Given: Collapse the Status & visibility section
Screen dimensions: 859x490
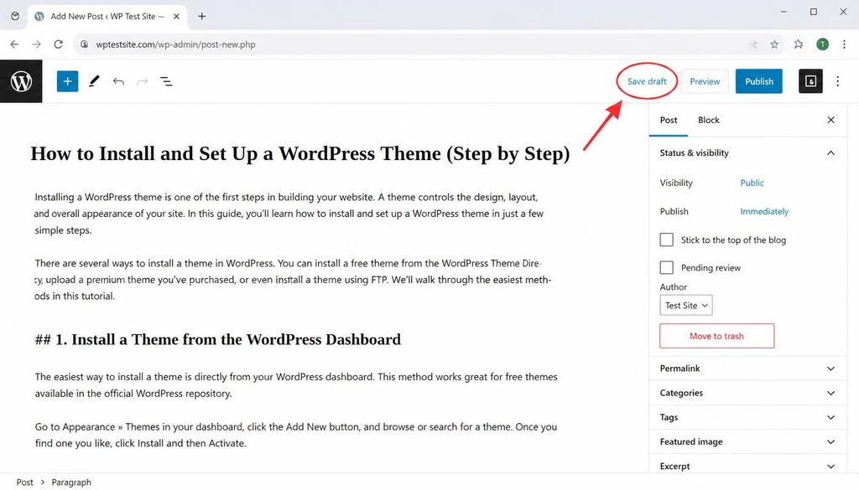Looking at the screenshot, I should (747, 152).
